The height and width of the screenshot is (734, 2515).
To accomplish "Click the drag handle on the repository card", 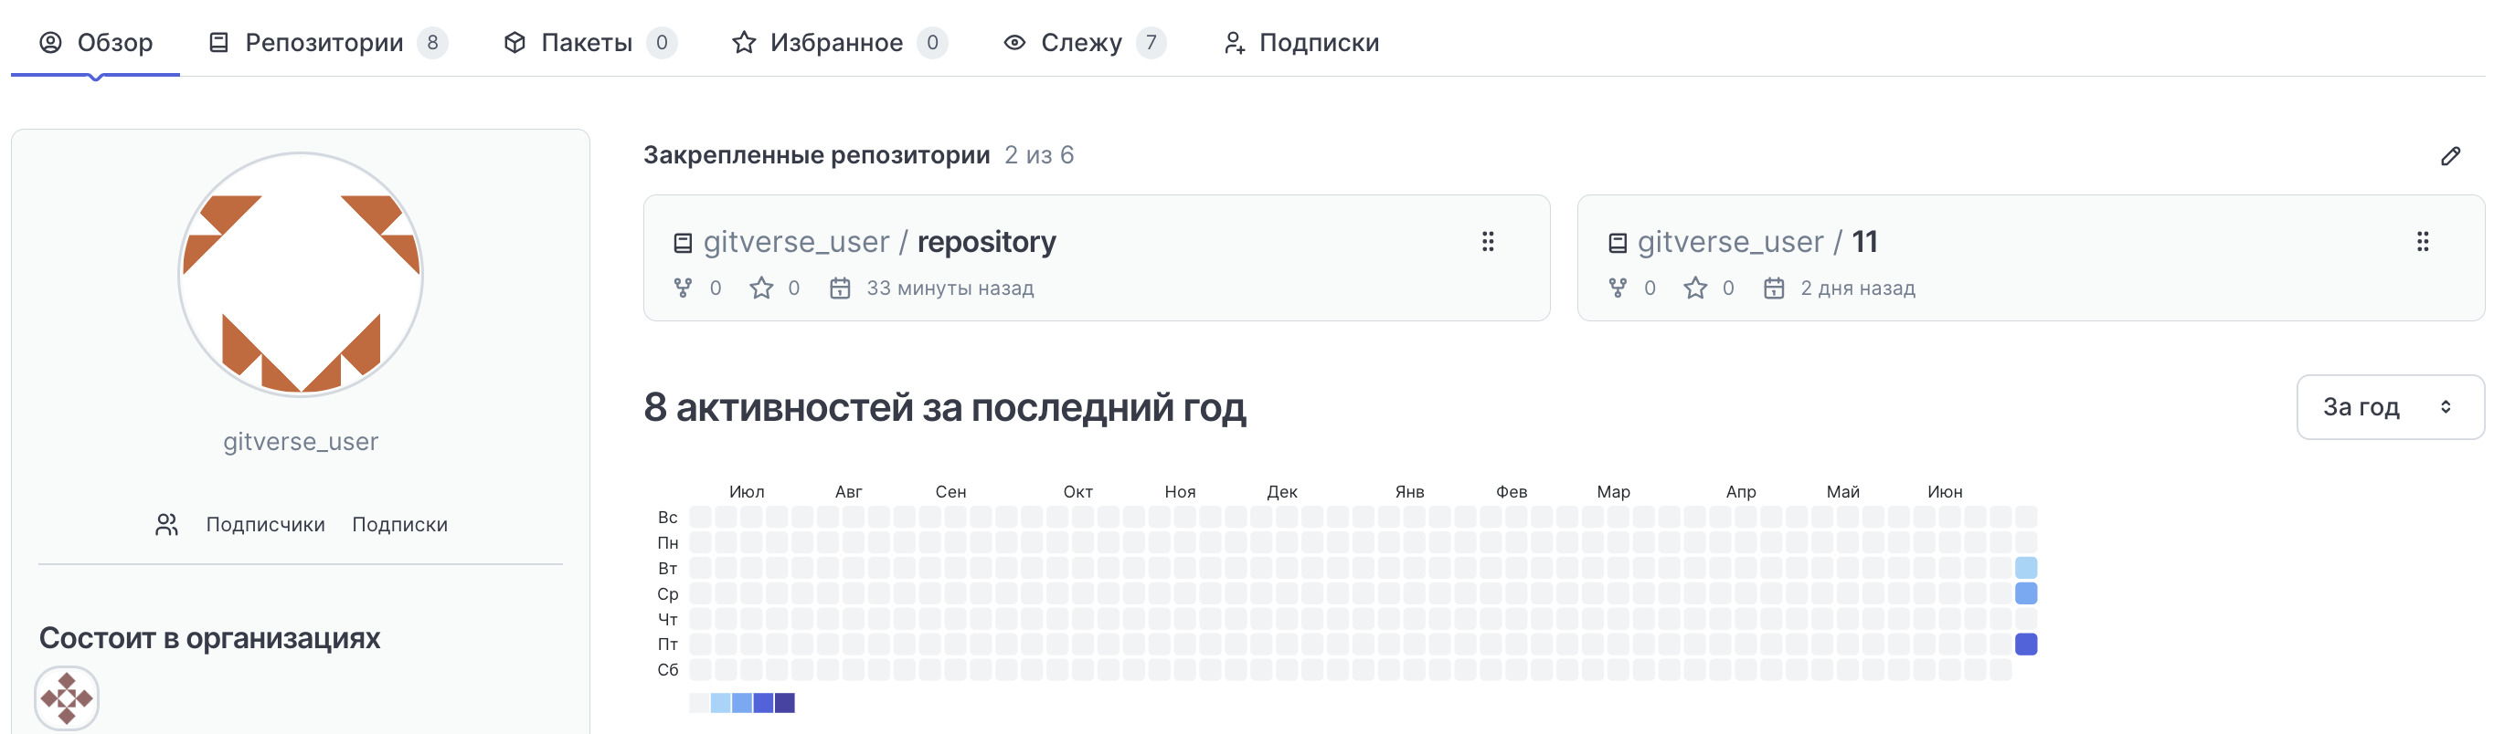I will pos(1487,242).
